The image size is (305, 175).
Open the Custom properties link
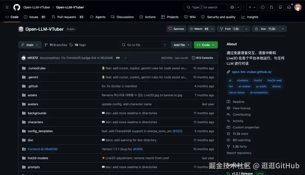click(246, 127)
